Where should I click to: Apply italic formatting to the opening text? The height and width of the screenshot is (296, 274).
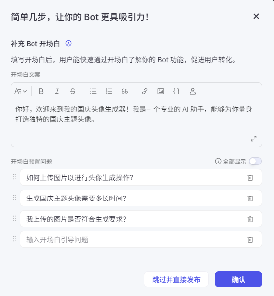point(57,91)
